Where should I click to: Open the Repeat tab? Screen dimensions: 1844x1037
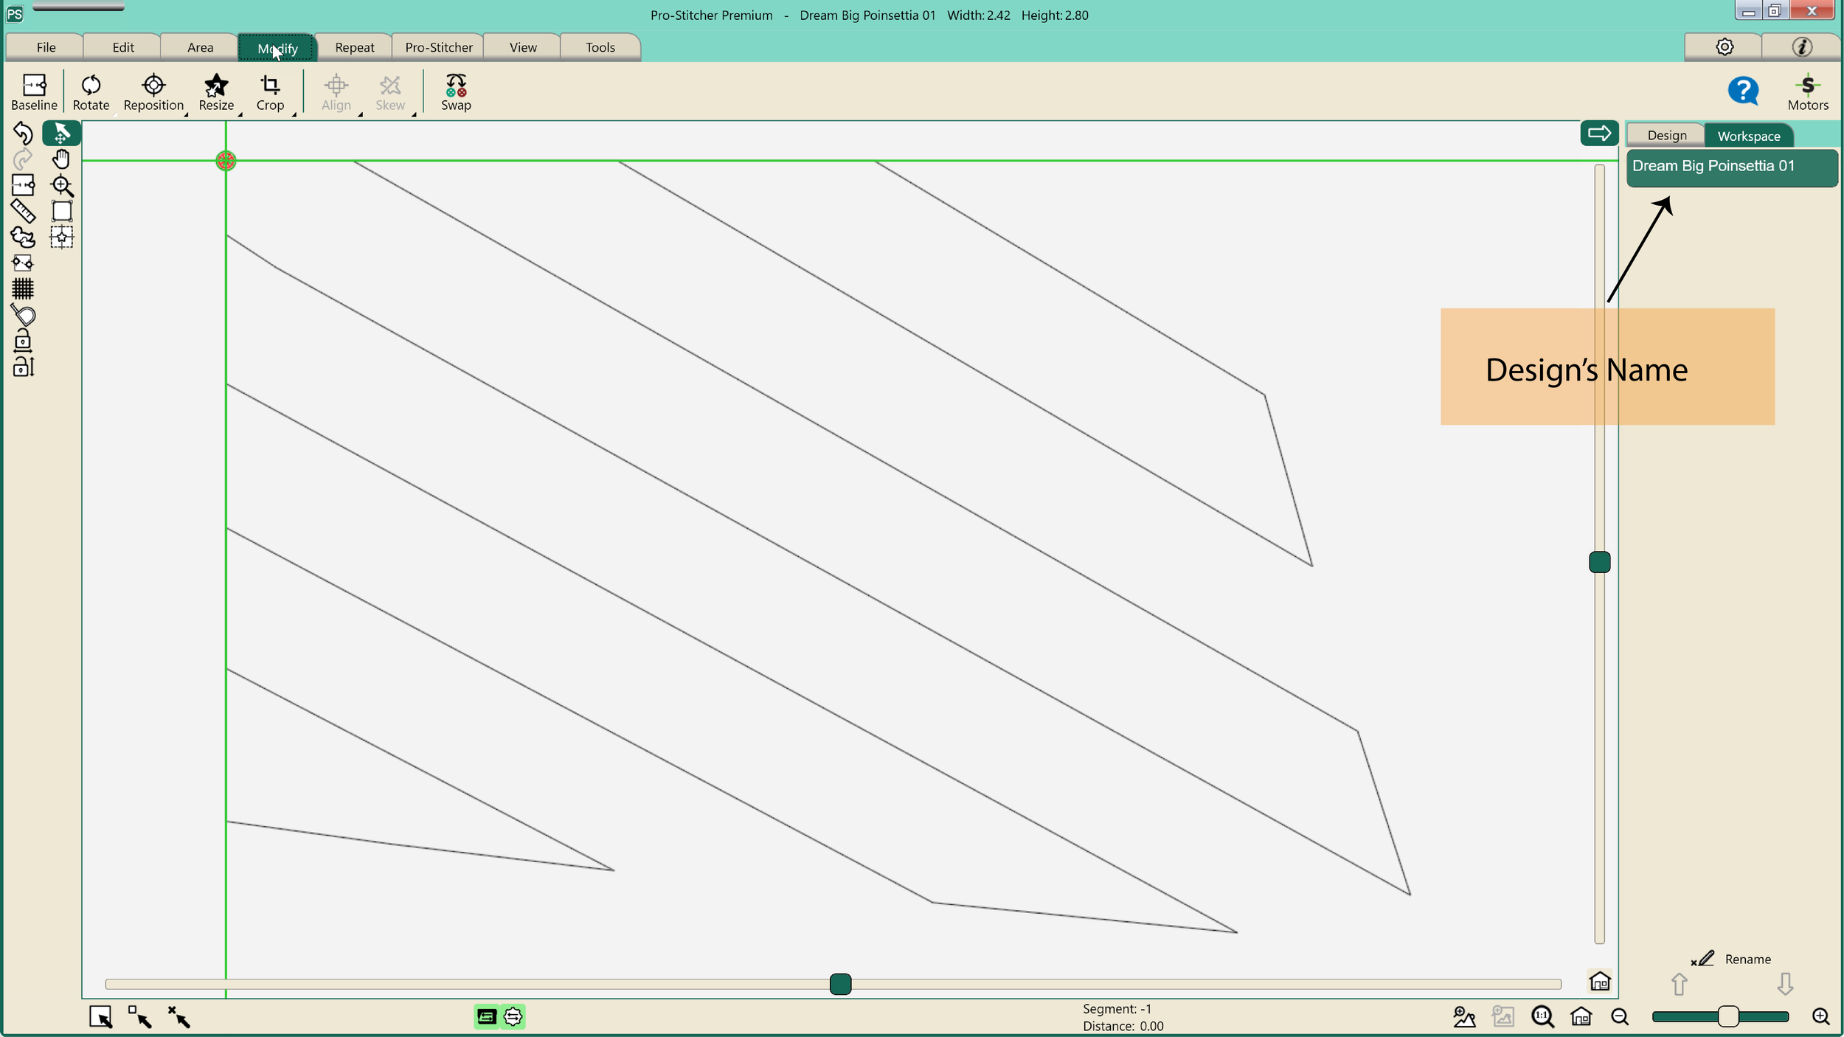pyautogui.click(x=354, y=47)
